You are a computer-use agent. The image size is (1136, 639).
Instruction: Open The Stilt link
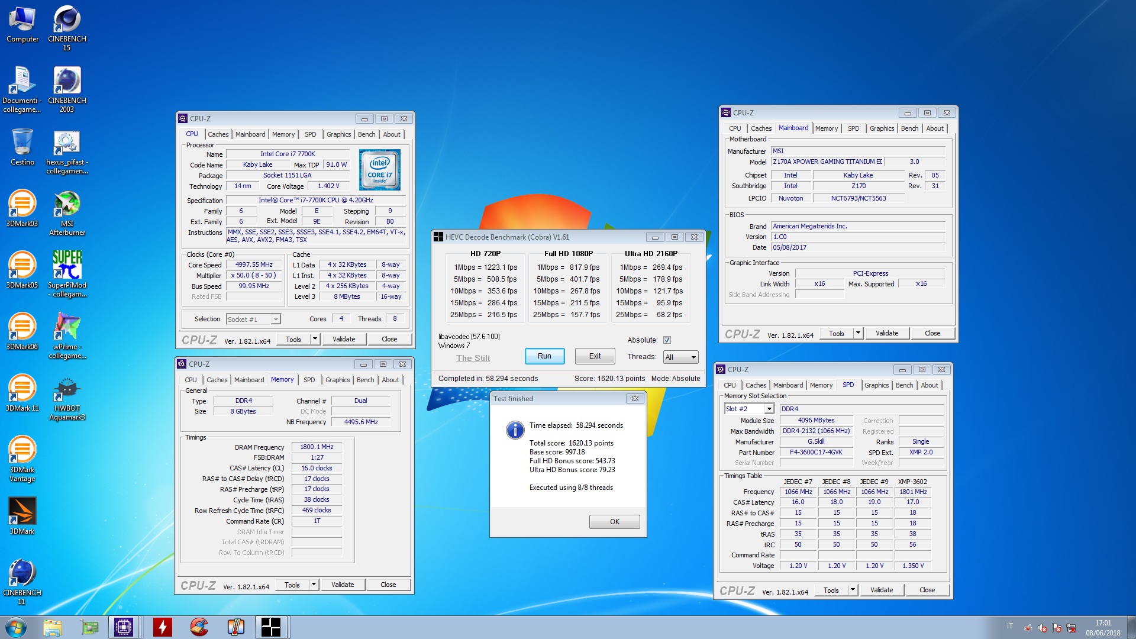pos(473,358)
